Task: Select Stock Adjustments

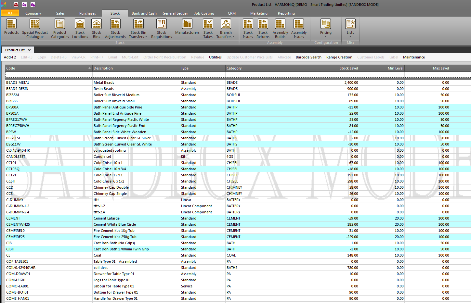Action: click(115, 28)
